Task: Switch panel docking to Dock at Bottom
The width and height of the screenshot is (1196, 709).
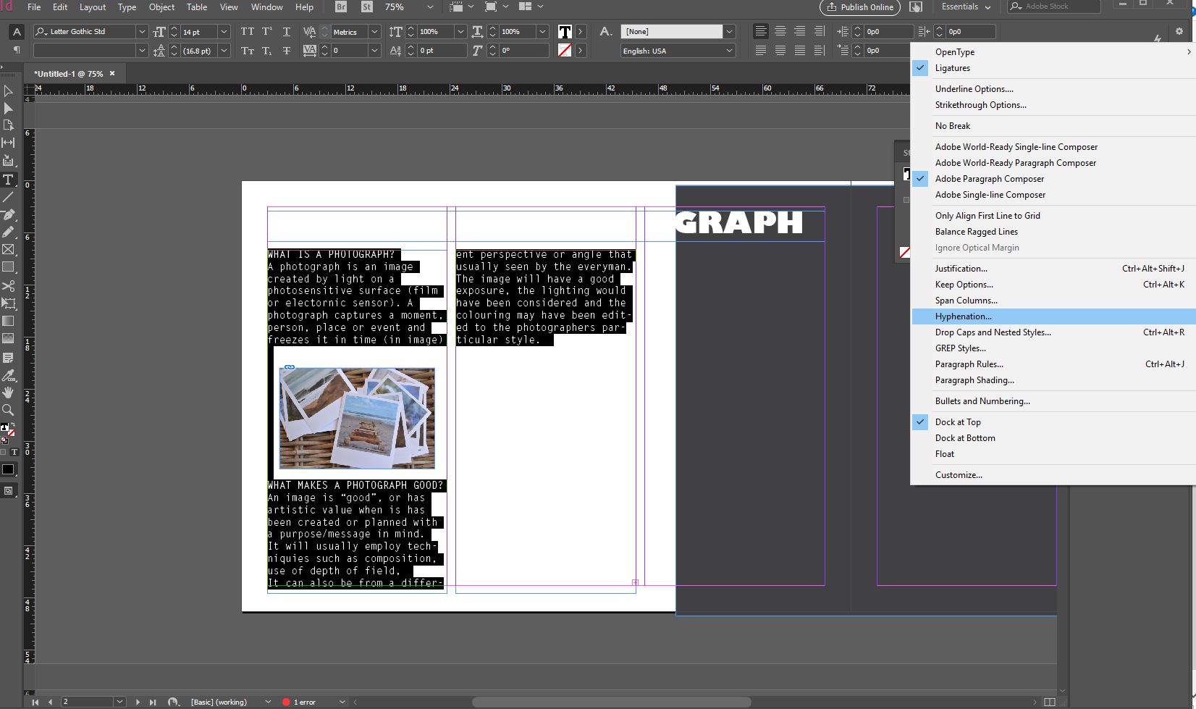Action: coord(964,438)
